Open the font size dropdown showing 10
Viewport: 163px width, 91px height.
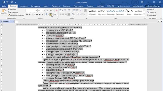click(42, 10)
